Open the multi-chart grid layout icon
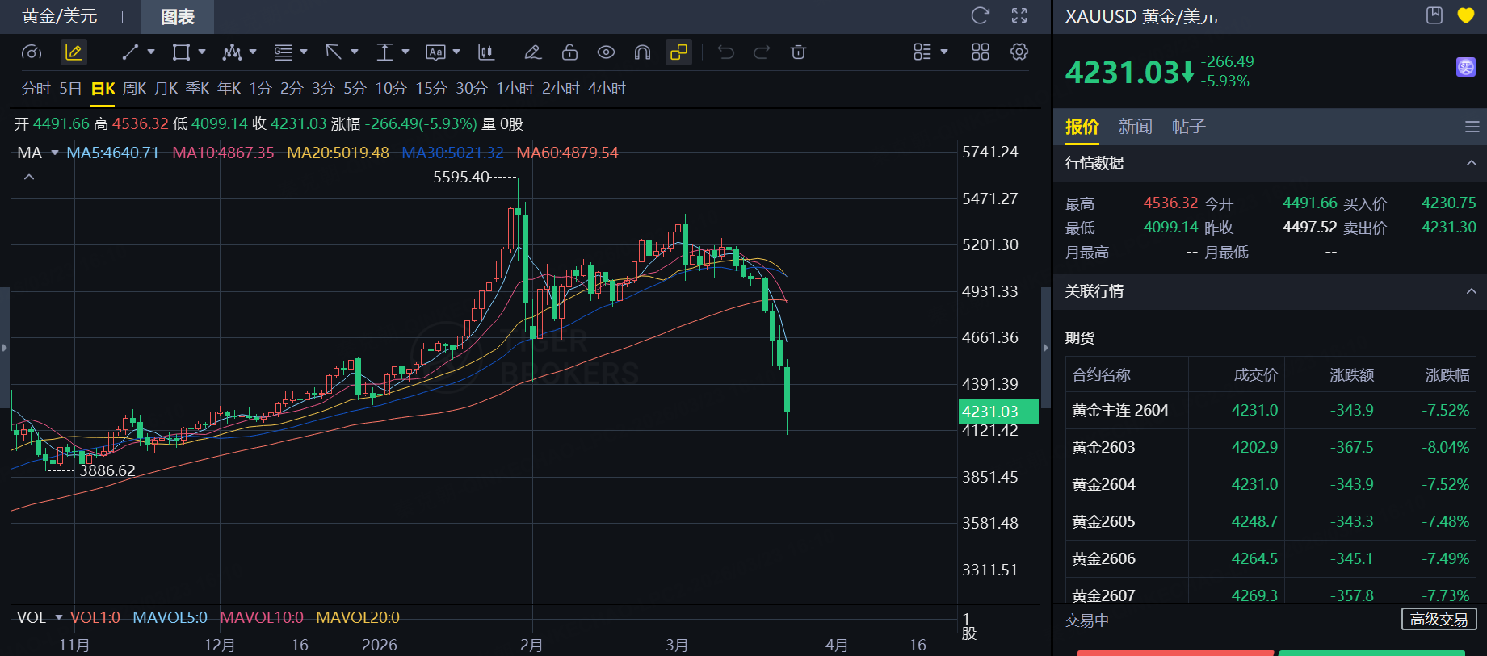1487x656 pixels. (980, 52)
